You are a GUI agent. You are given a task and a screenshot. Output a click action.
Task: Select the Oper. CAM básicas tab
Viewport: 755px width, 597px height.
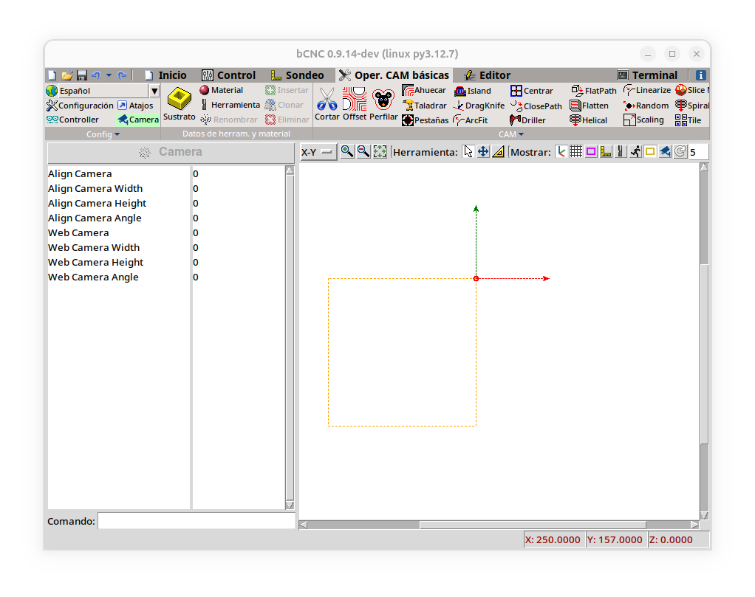point(394,75)
